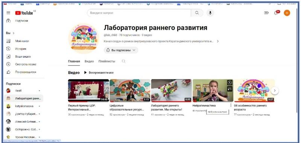301x143 pixels.
Task: Open Нейрогимнастика video title
Action: coord(204,106)
